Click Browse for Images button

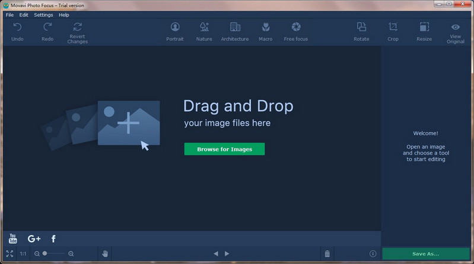click(225, 149)
